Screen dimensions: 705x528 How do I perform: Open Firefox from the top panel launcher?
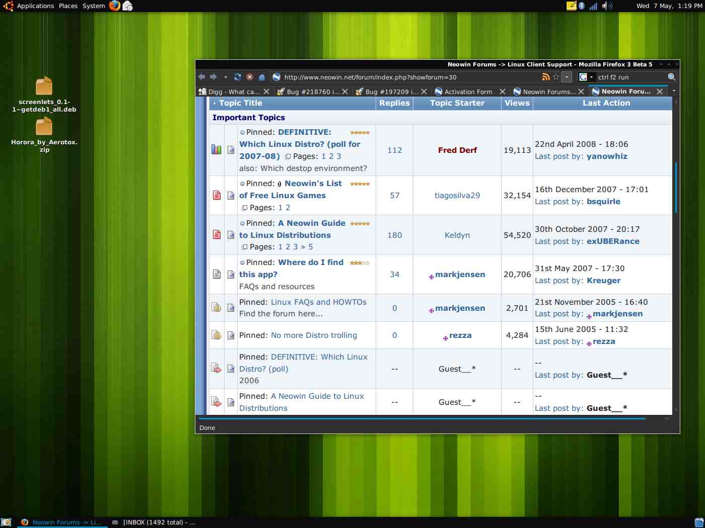coord(114,6)
